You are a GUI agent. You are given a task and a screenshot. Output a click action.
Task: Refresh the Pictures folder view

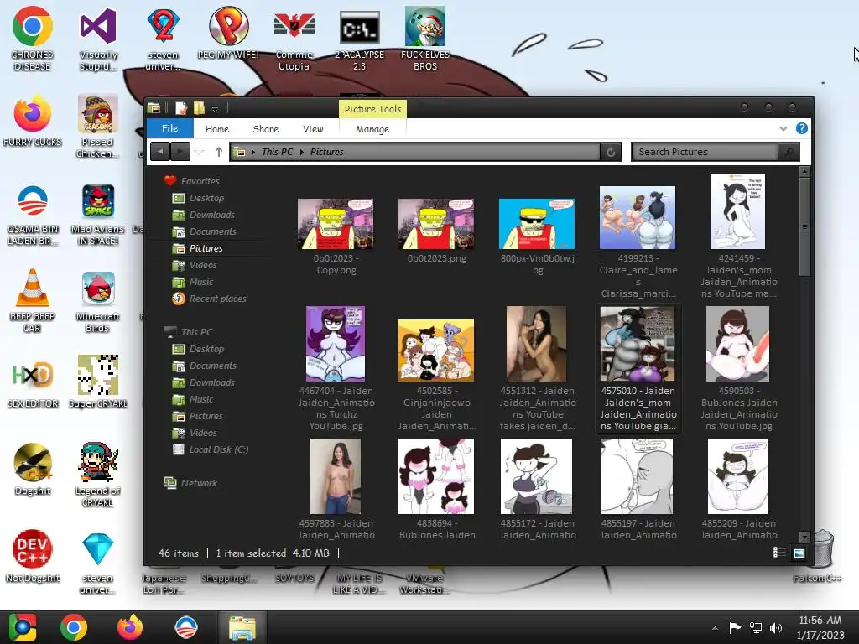click(611, 153)
